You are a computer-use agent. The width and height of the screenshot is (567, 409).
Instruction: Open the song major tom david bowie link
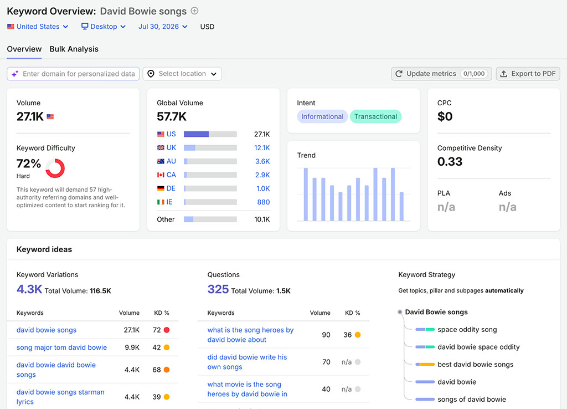tap(62, 347)
